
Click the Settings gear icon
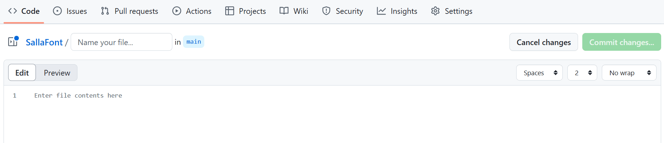435,11
